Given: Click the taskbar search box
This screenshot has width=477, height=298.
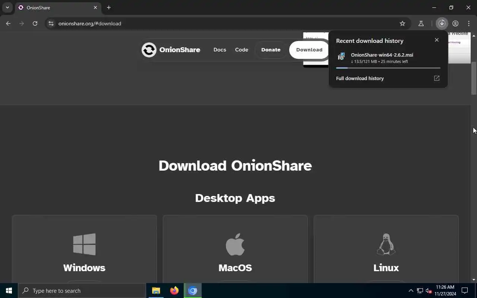Looking at the screenshot, I should (82, 291).
